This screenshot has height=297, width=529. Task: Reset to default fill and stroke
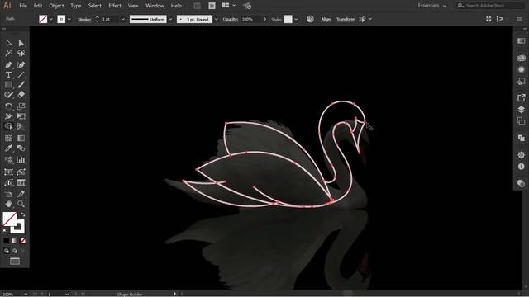point(5,231)
